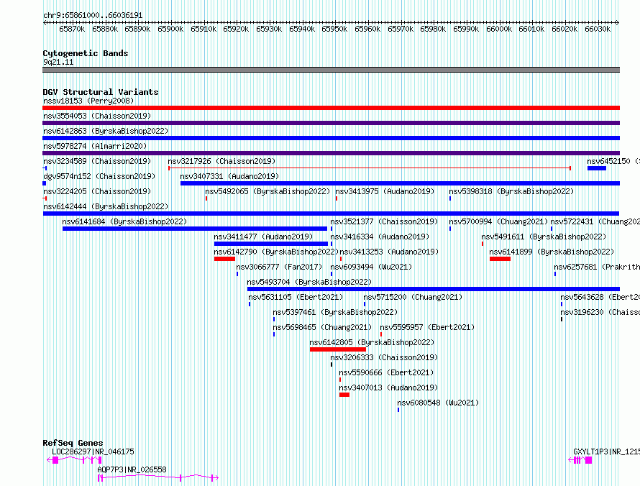
Task: Click nsv5398318 (ByrskaBishop2022) label
Action: point(511,191)
